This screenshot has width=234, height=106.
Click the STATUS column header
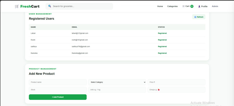coord(161,27)
